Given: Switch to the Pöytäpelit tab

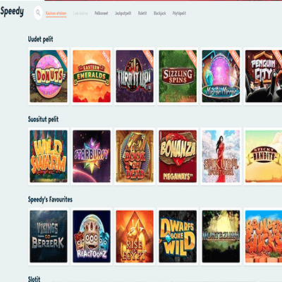Looking at the screenshot, I should [179, 13].
